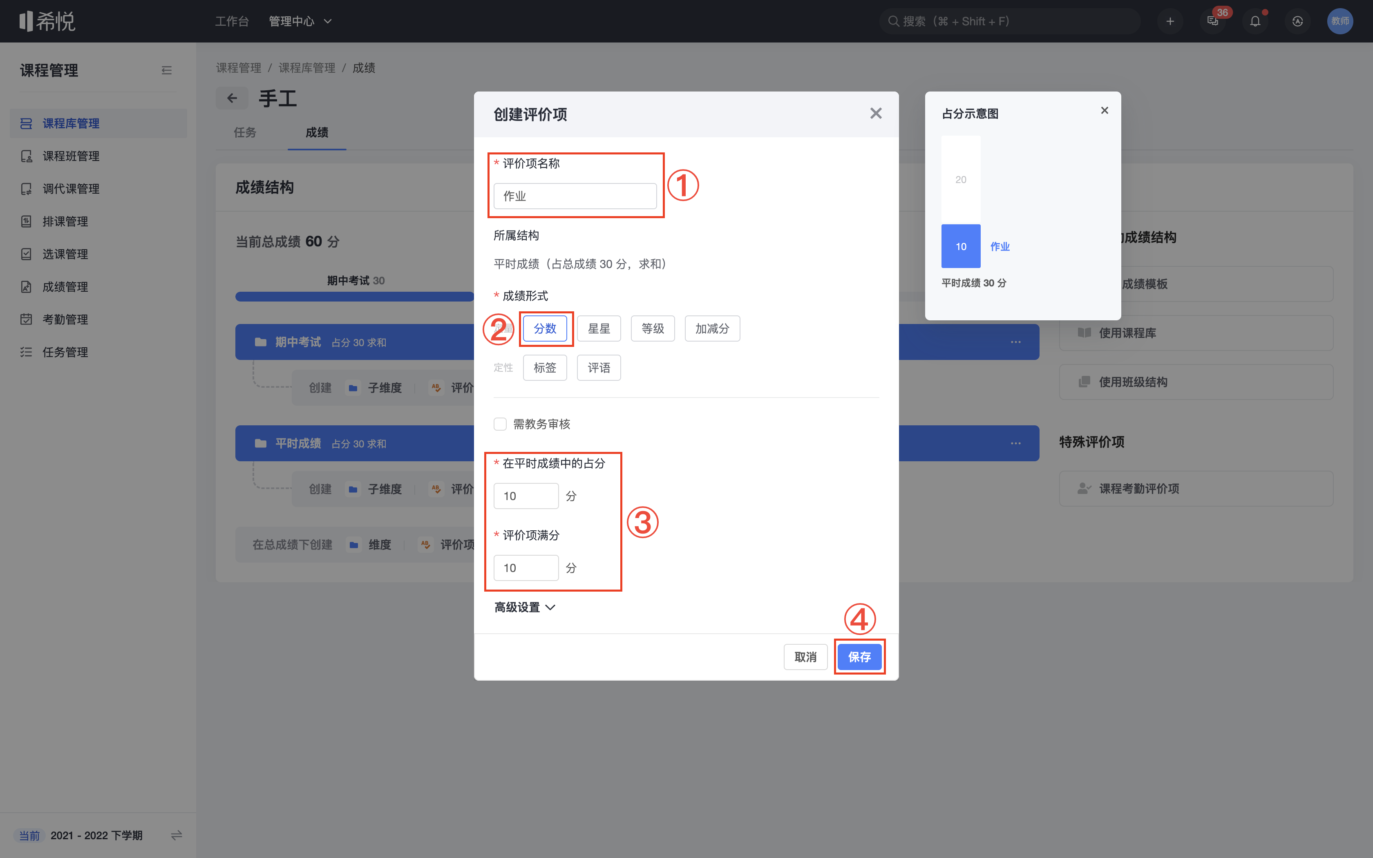Close the 占分示意图 panel
Image resolution: width=1373 pixels, height=858 pixels.
[x=1104, y=110]
